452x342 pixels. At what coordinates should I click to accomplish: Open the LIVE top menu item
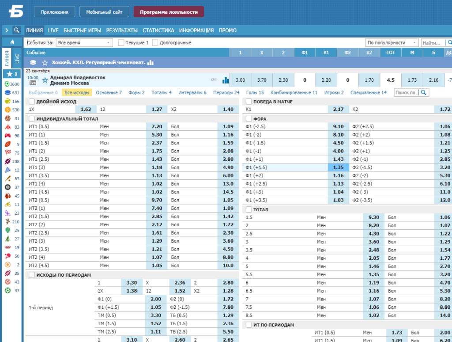point(53,30)
